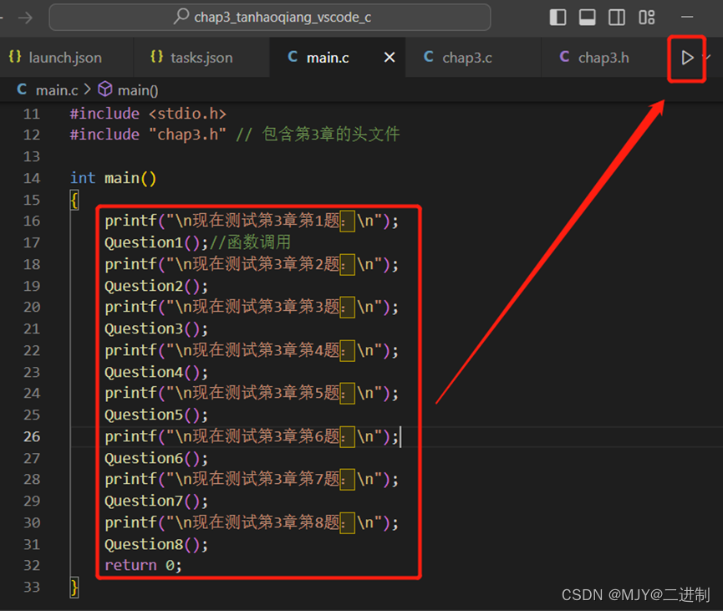This screenshot has height=611, width=723.
Task: Run the C file with play button
Action: pos(687,59)
